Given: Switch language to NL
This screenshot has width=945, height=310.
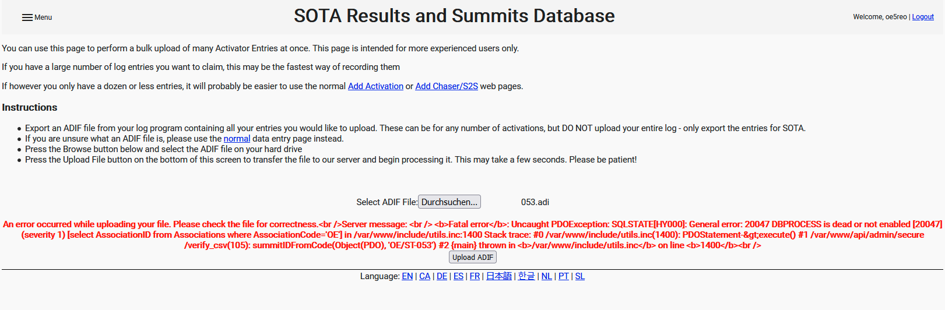Looking at the screenshot, I should pos(546,276).
